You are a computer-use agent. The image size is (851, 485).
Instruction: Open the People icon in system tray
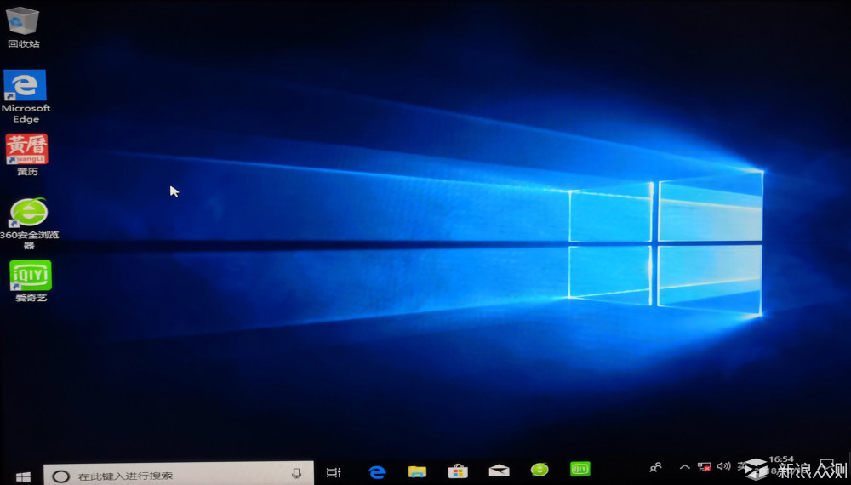655,467
